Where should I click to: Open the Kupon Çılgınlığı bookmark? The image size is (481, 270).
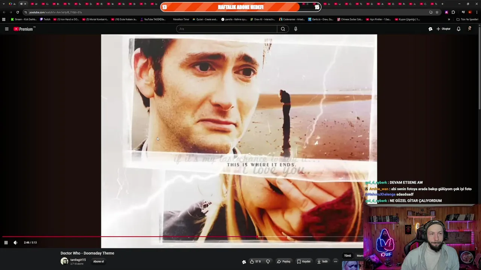click(x=407, y=19)
